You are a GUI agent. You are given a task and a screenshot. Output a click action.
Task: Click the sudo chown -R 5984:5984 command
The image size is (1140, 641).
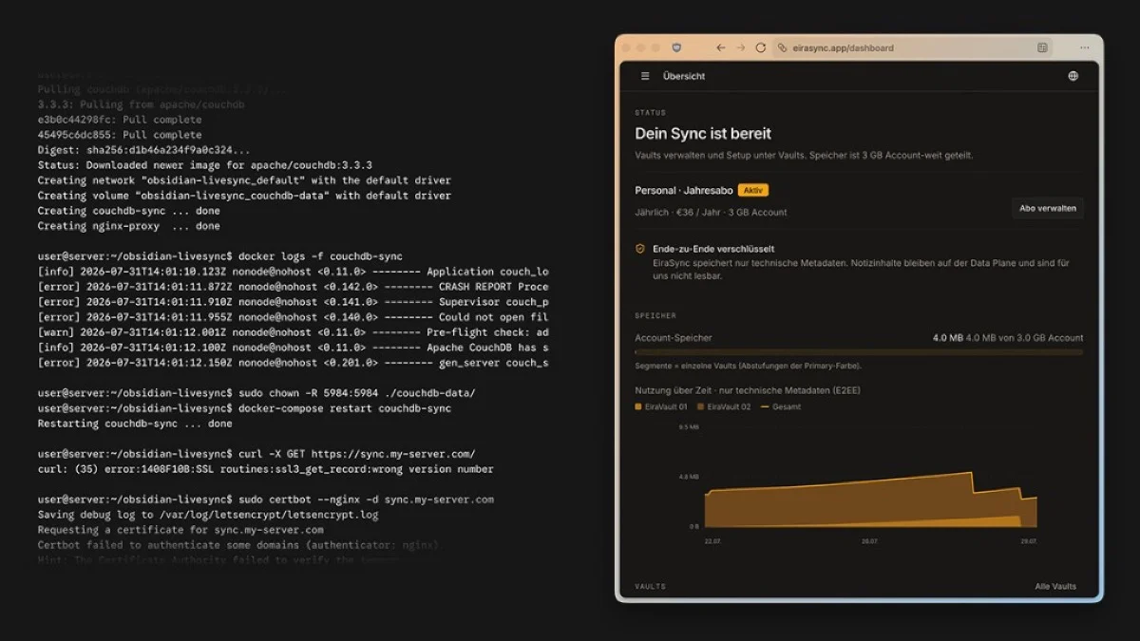point(357,393)
